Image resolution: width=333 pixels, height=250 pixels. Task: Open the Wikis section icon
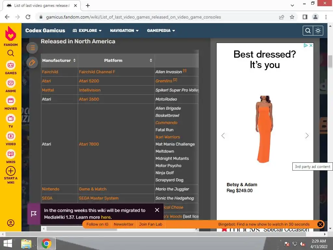(11, 154)
